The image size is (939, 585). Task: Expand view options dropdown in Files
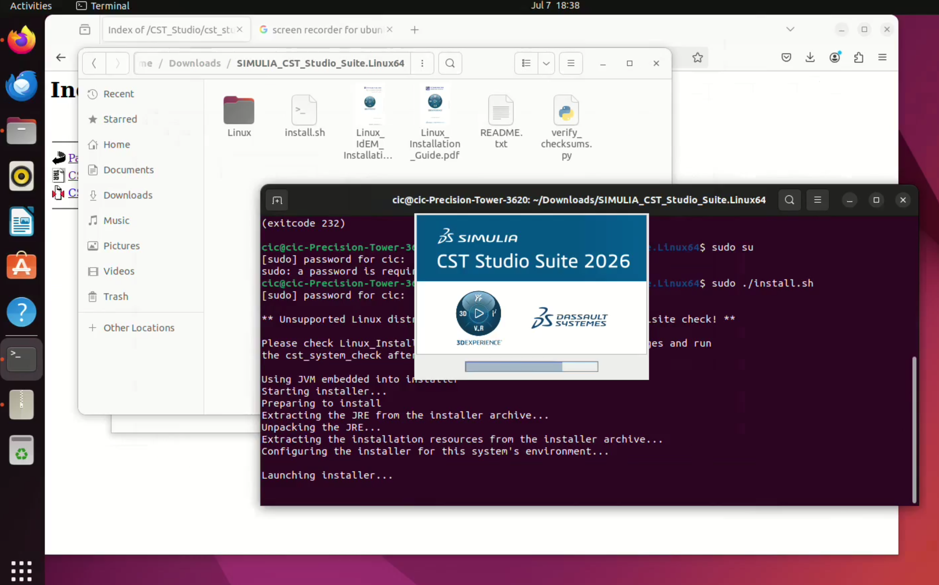[546, 63]
